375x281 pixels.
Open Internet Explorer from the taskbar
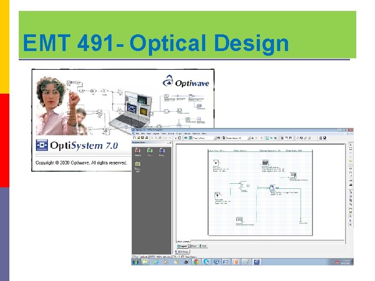click(x=156, y=262)
